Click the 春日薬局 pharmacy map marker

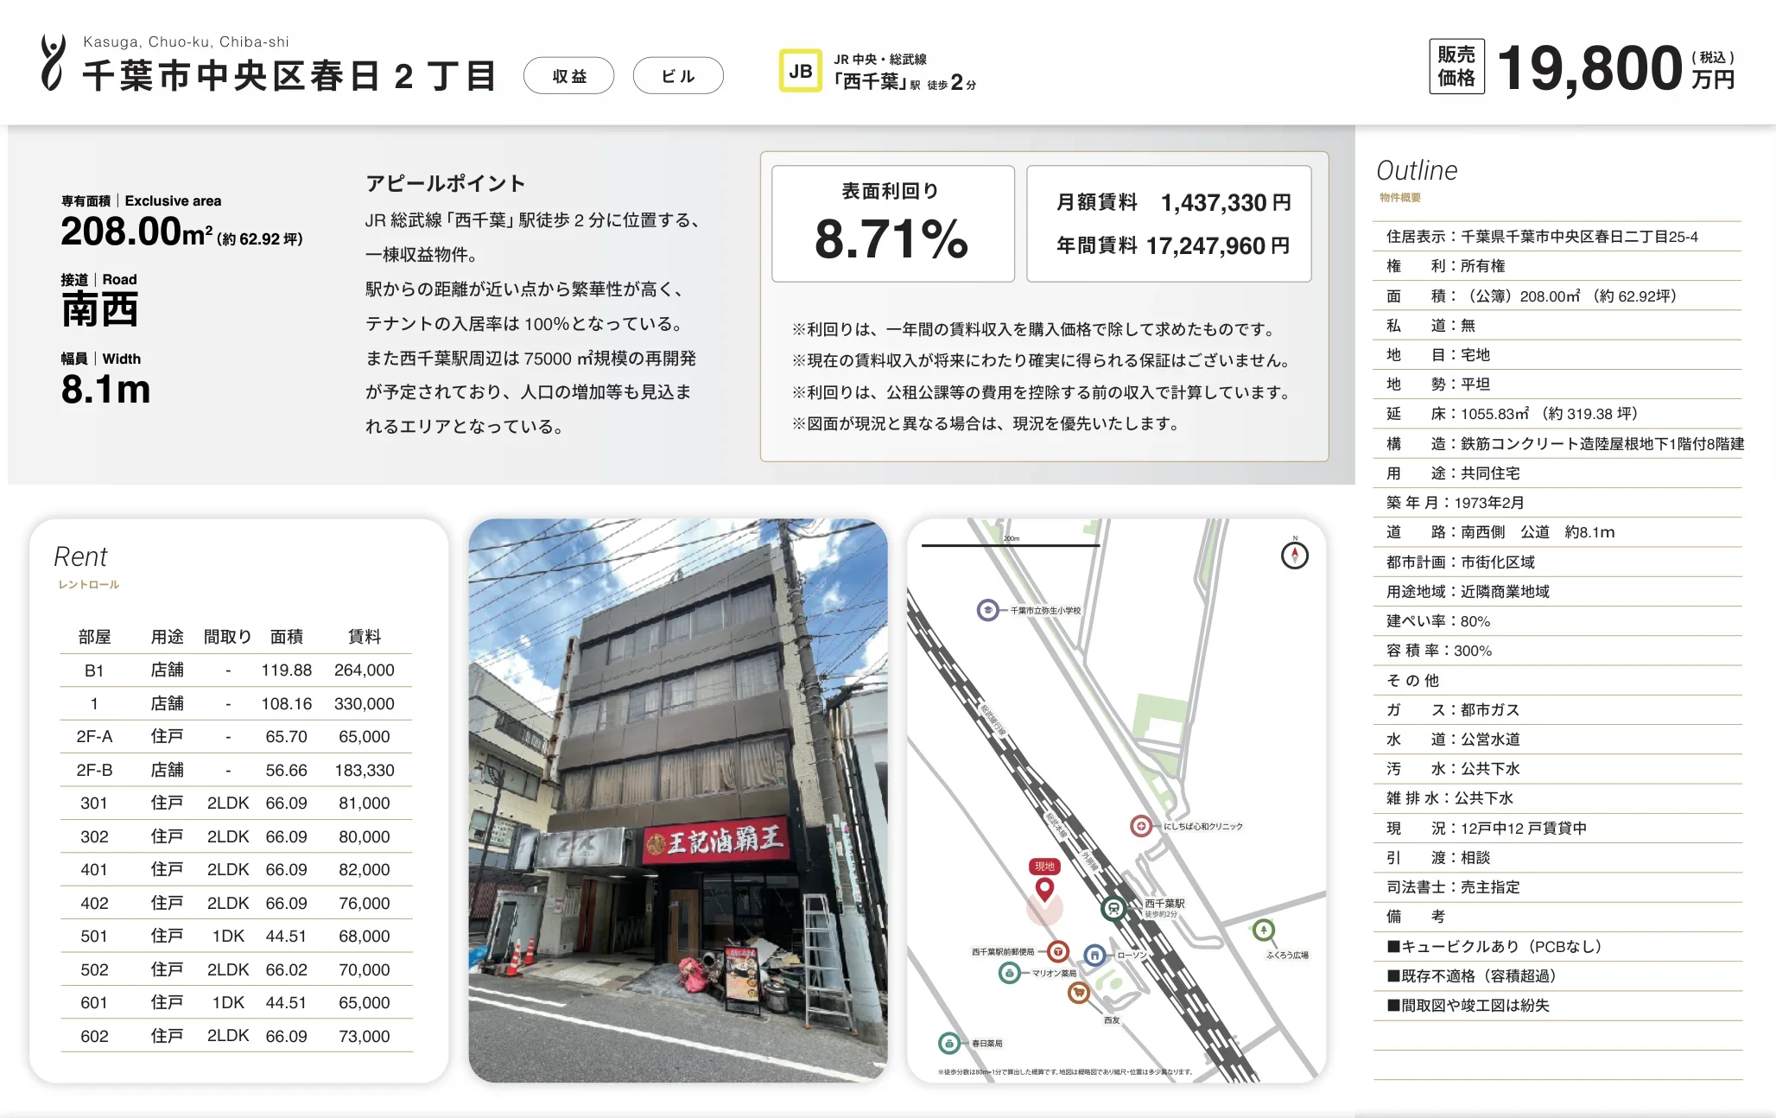(949, 1043)
